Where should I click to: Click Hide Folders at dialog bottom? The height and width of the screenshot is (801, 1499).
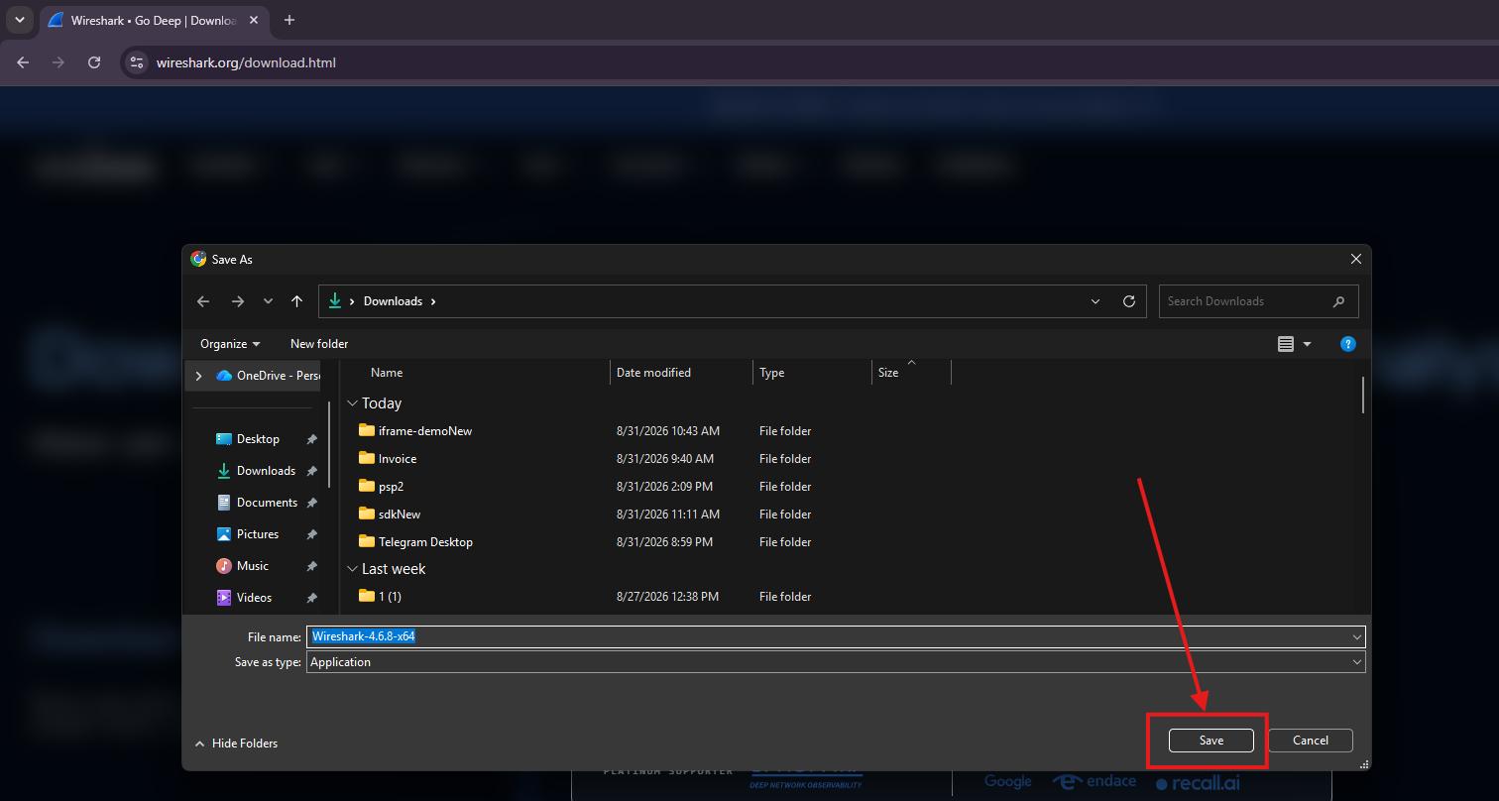[x=236, y=744]
